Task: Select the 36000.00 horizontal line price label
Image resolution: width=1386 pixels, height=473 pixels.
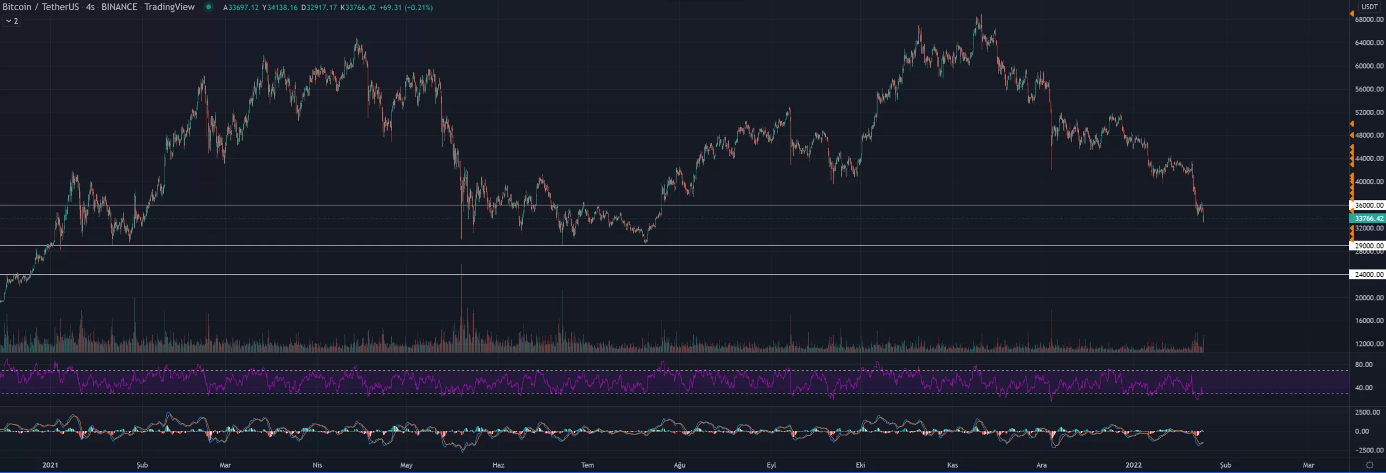Action: 1369,205
